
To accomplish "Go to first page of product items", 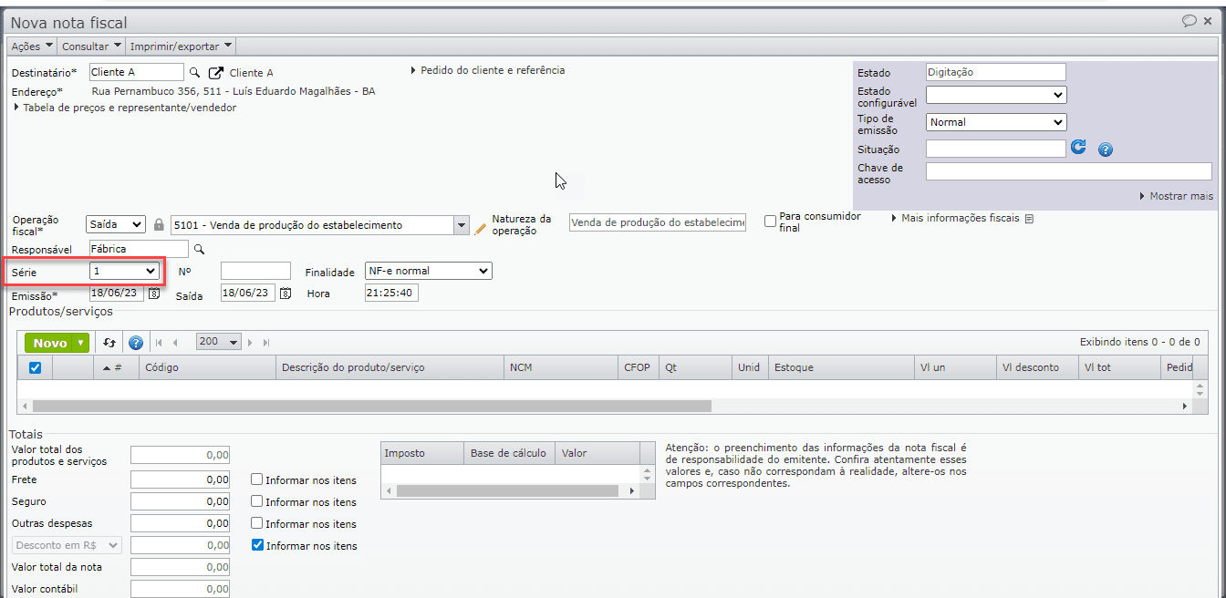I will pyautogui.click(x=159, y=343).
